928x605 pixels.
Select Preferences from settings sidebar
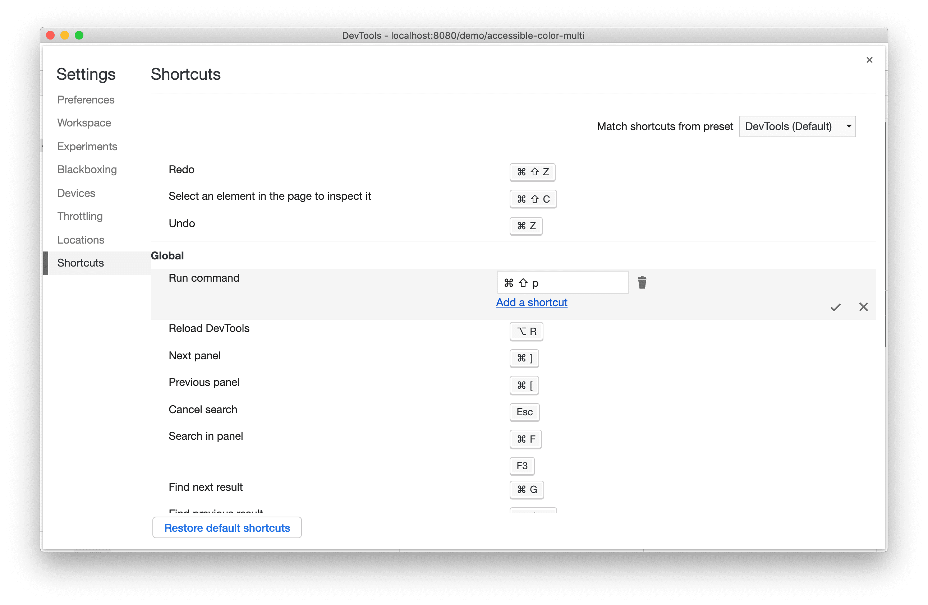pyautogui.click(x=86, y=100)
